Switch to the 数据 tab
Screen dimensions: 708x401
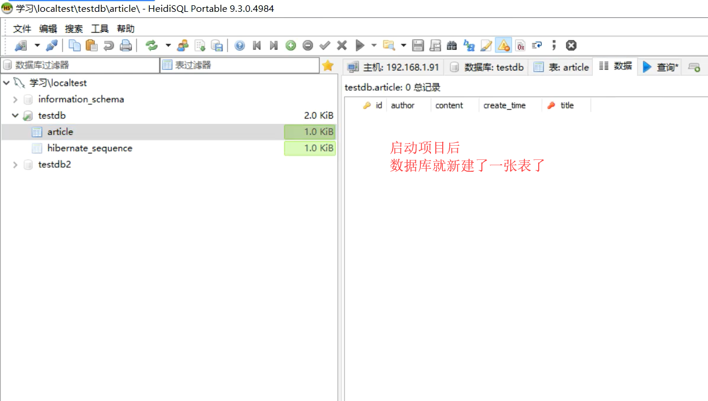[615, 66]
